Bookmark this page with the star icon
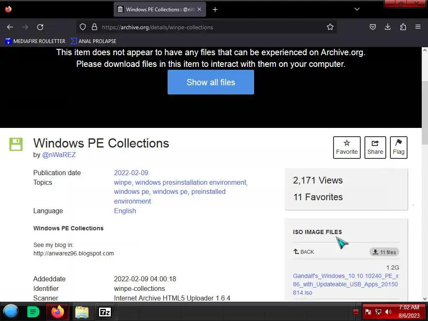The image size is (428, 321). tap(330, 27)
